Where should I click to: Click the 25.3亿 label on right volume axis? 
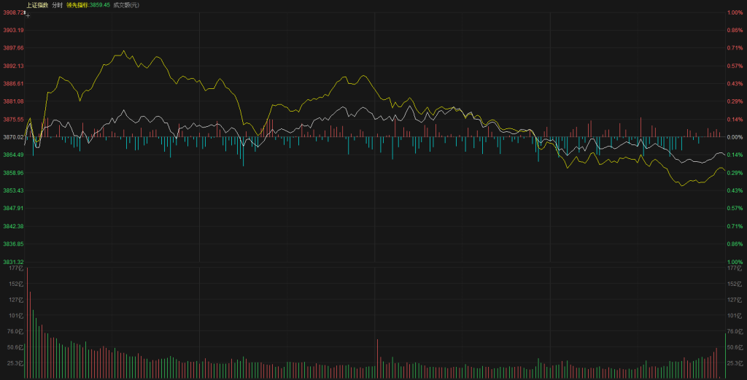click(735, 362)
